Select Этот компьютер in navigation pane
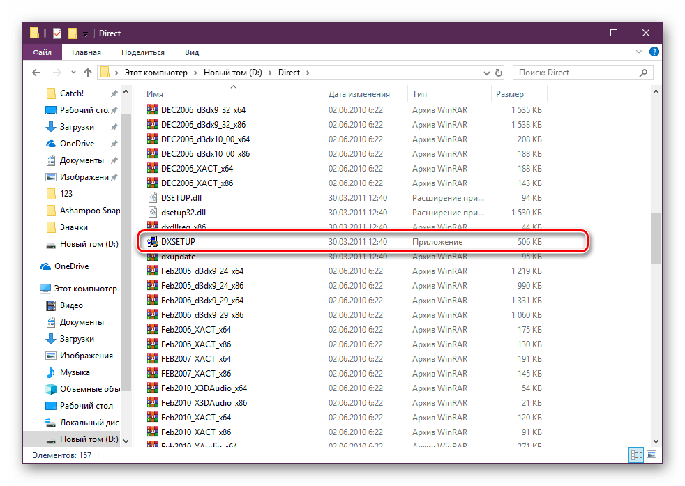Viewport: 685px width, 486px height. pos(78,289)
